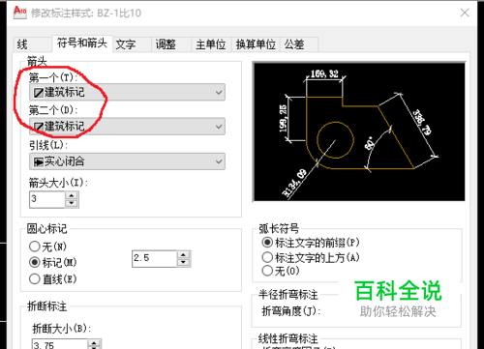Click the center mark size field 2.5
The height and width of the screenshot is (349, 484).
(154, 258)
